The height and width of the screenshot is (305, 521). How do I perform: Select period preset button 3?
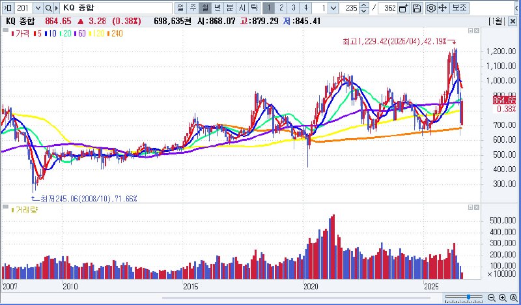click(x=294, y=8)
